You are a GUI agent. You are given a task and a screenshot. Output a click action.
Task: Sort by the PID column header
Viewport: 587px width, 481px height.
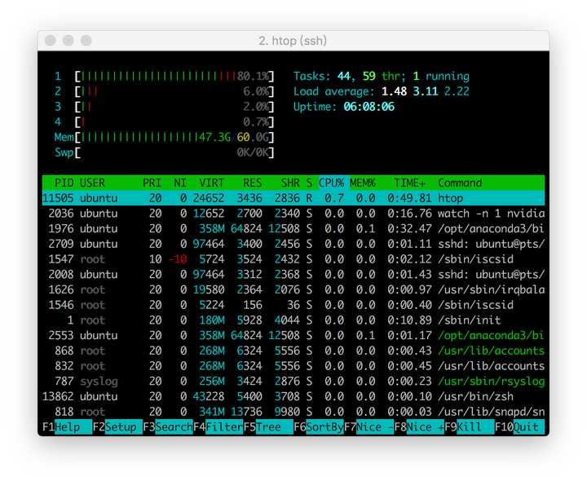(x=64, y=183)
